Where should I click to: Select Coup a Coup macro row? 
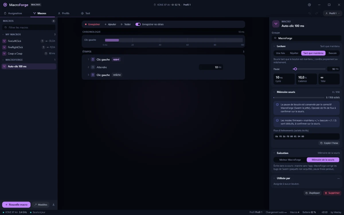pos(29,54)
